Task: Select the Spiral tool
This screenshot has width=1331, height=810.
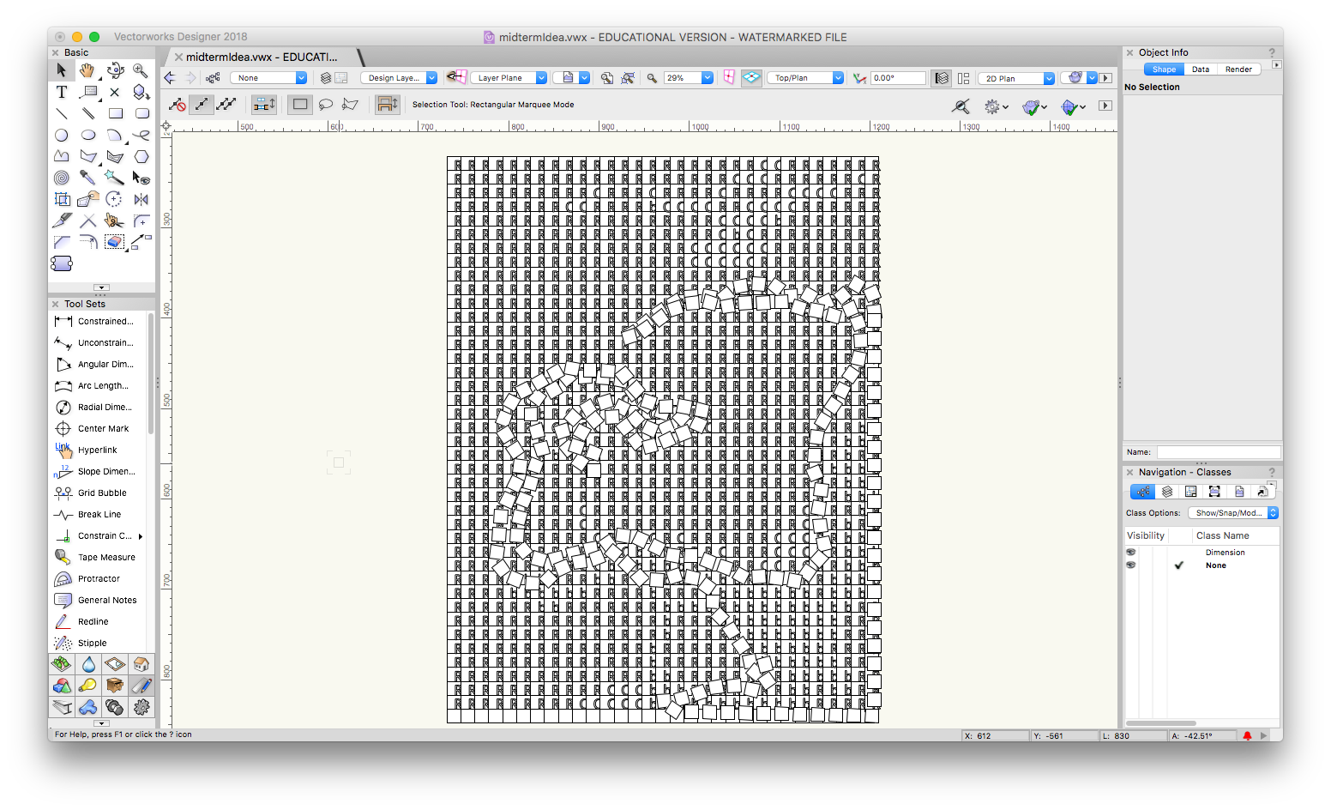Action: tap(62, 178)
